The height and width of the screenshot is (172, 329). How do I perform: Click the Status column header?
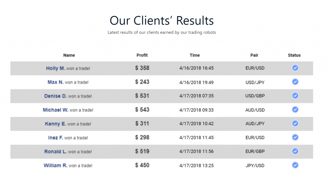point(294,55)
